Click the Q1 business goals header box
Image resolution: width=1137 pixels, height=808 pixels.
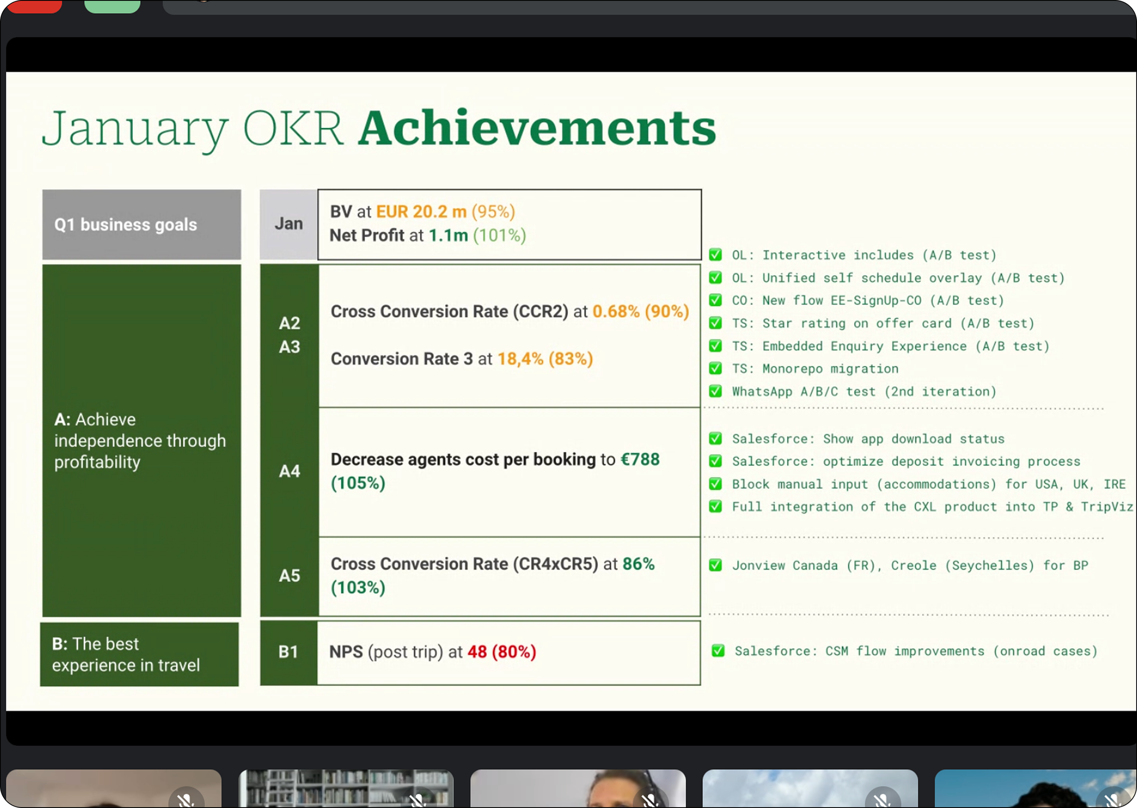coord(141,224)
